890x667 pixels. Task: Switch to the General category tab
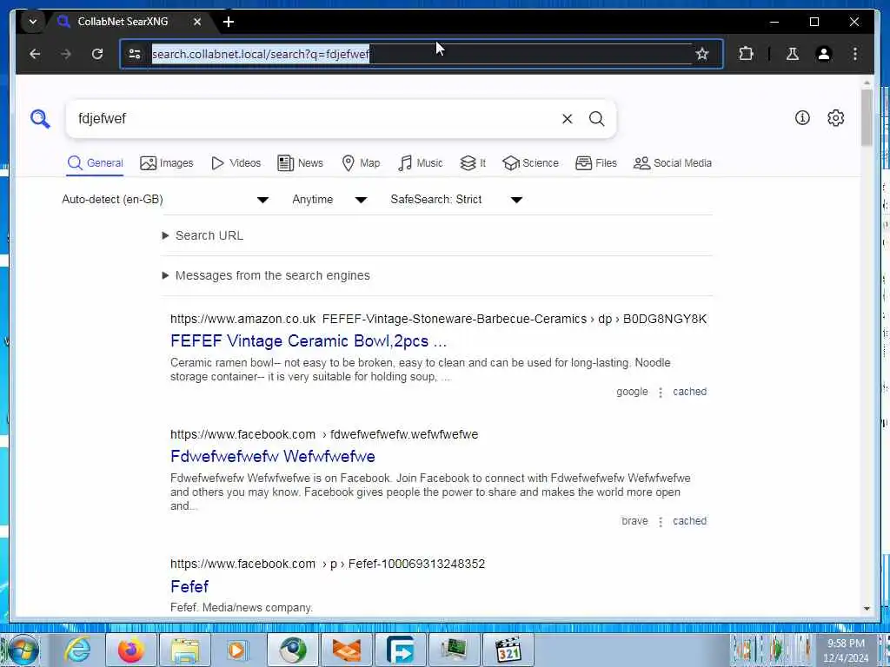click(95, 163)
